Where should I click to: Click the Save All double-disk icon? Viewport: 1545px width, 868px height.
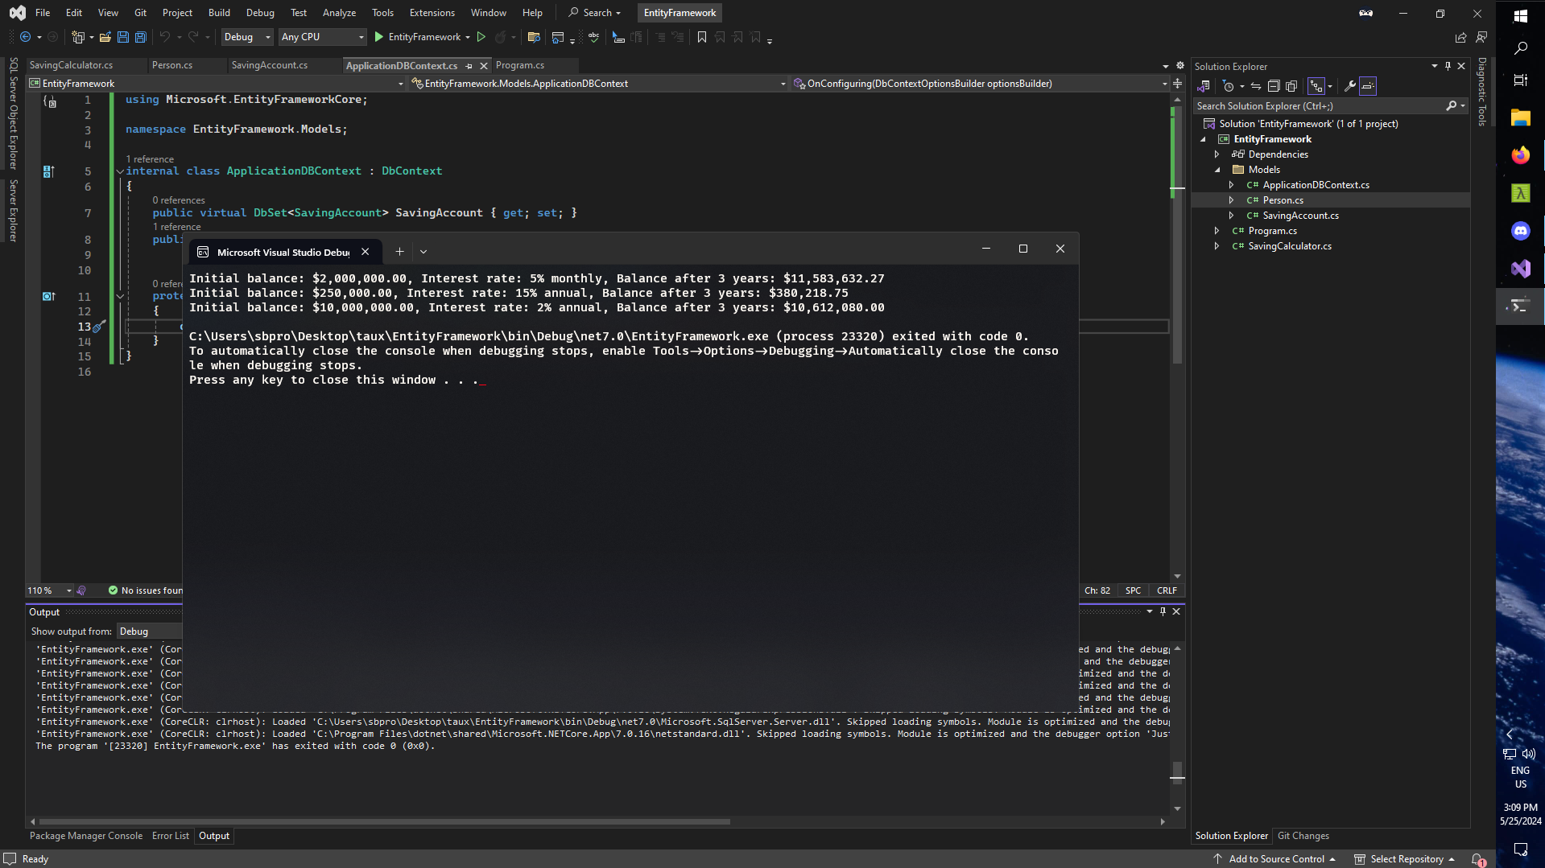tap(140, 37)
